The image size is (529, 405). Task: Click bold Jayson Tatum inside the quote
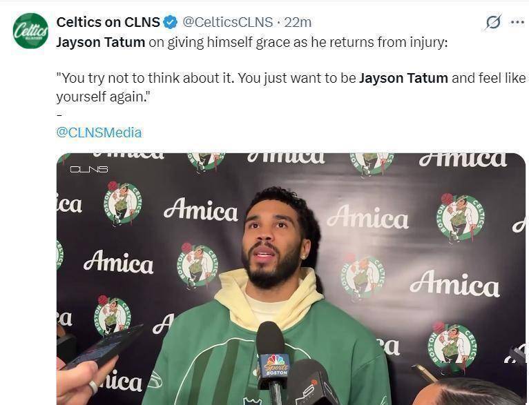[403, 78]
